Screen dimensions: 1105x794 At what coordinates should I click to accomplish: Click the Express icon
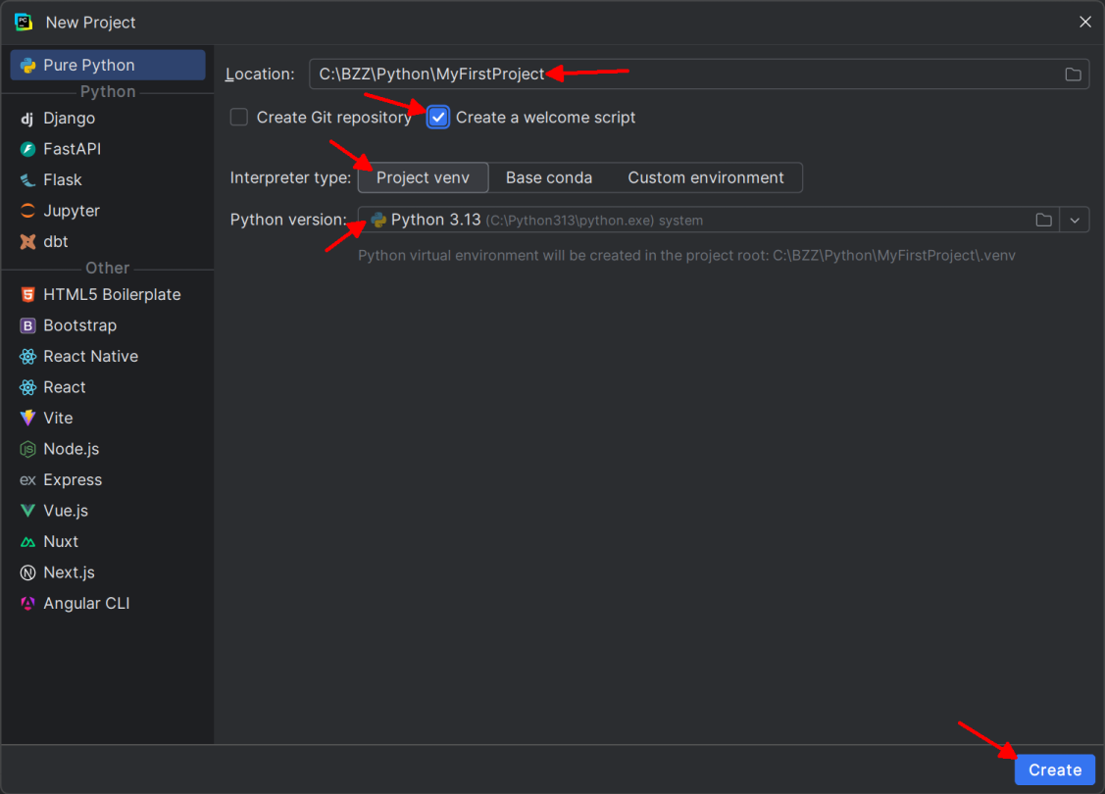27,479
